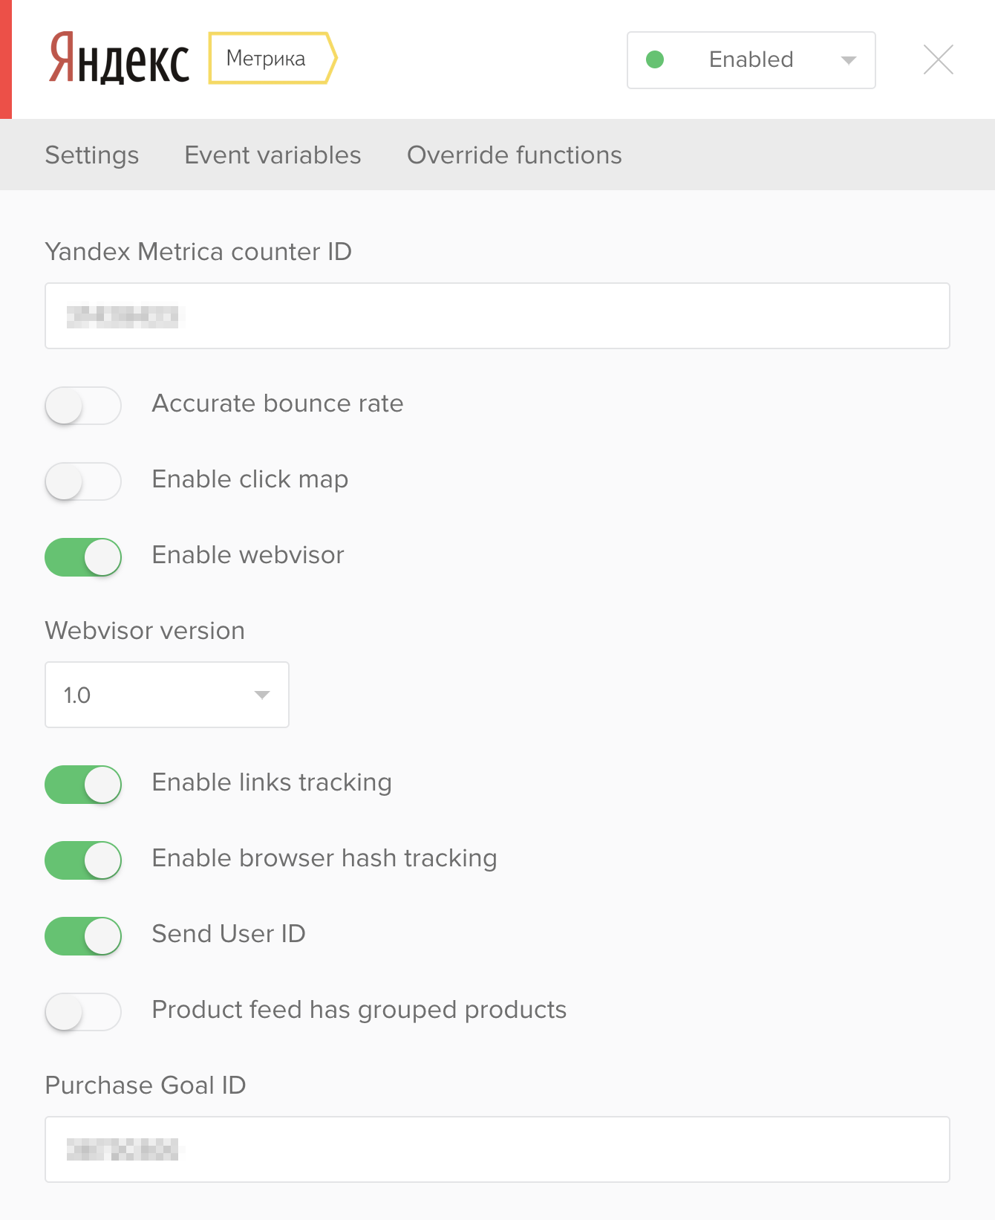Click the green Enabled status dot
This screenshot has width=995, height=1220.
(655, 59)
